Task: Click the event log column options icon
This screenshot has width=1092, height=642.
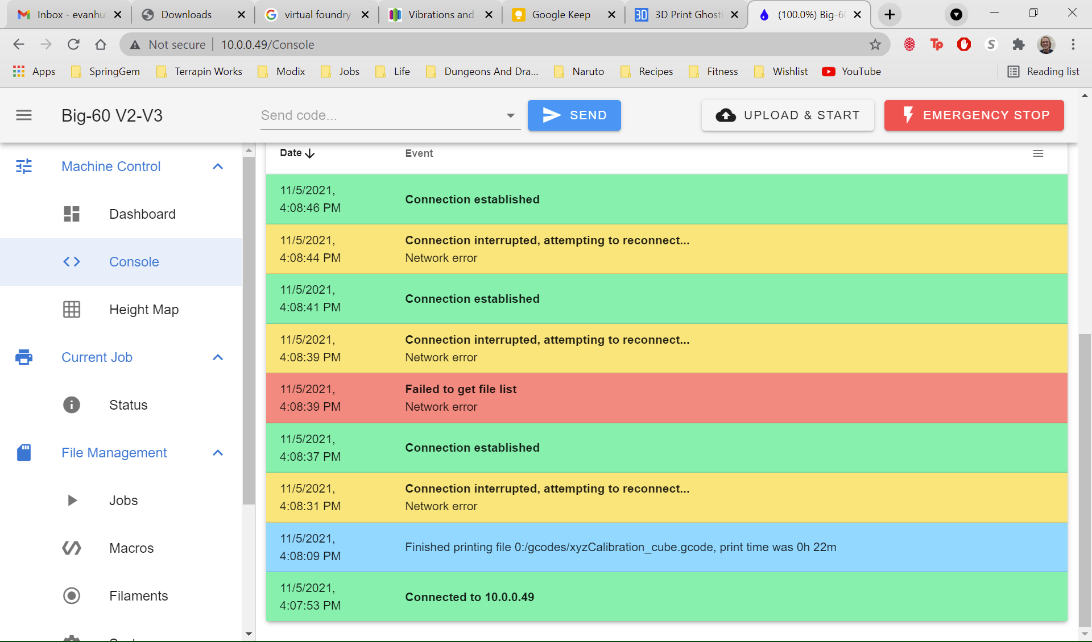Action: click(1038, 152)
